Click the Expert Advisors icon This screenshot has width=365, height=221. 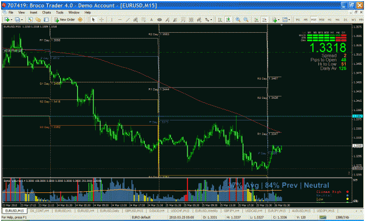[80, 20]
